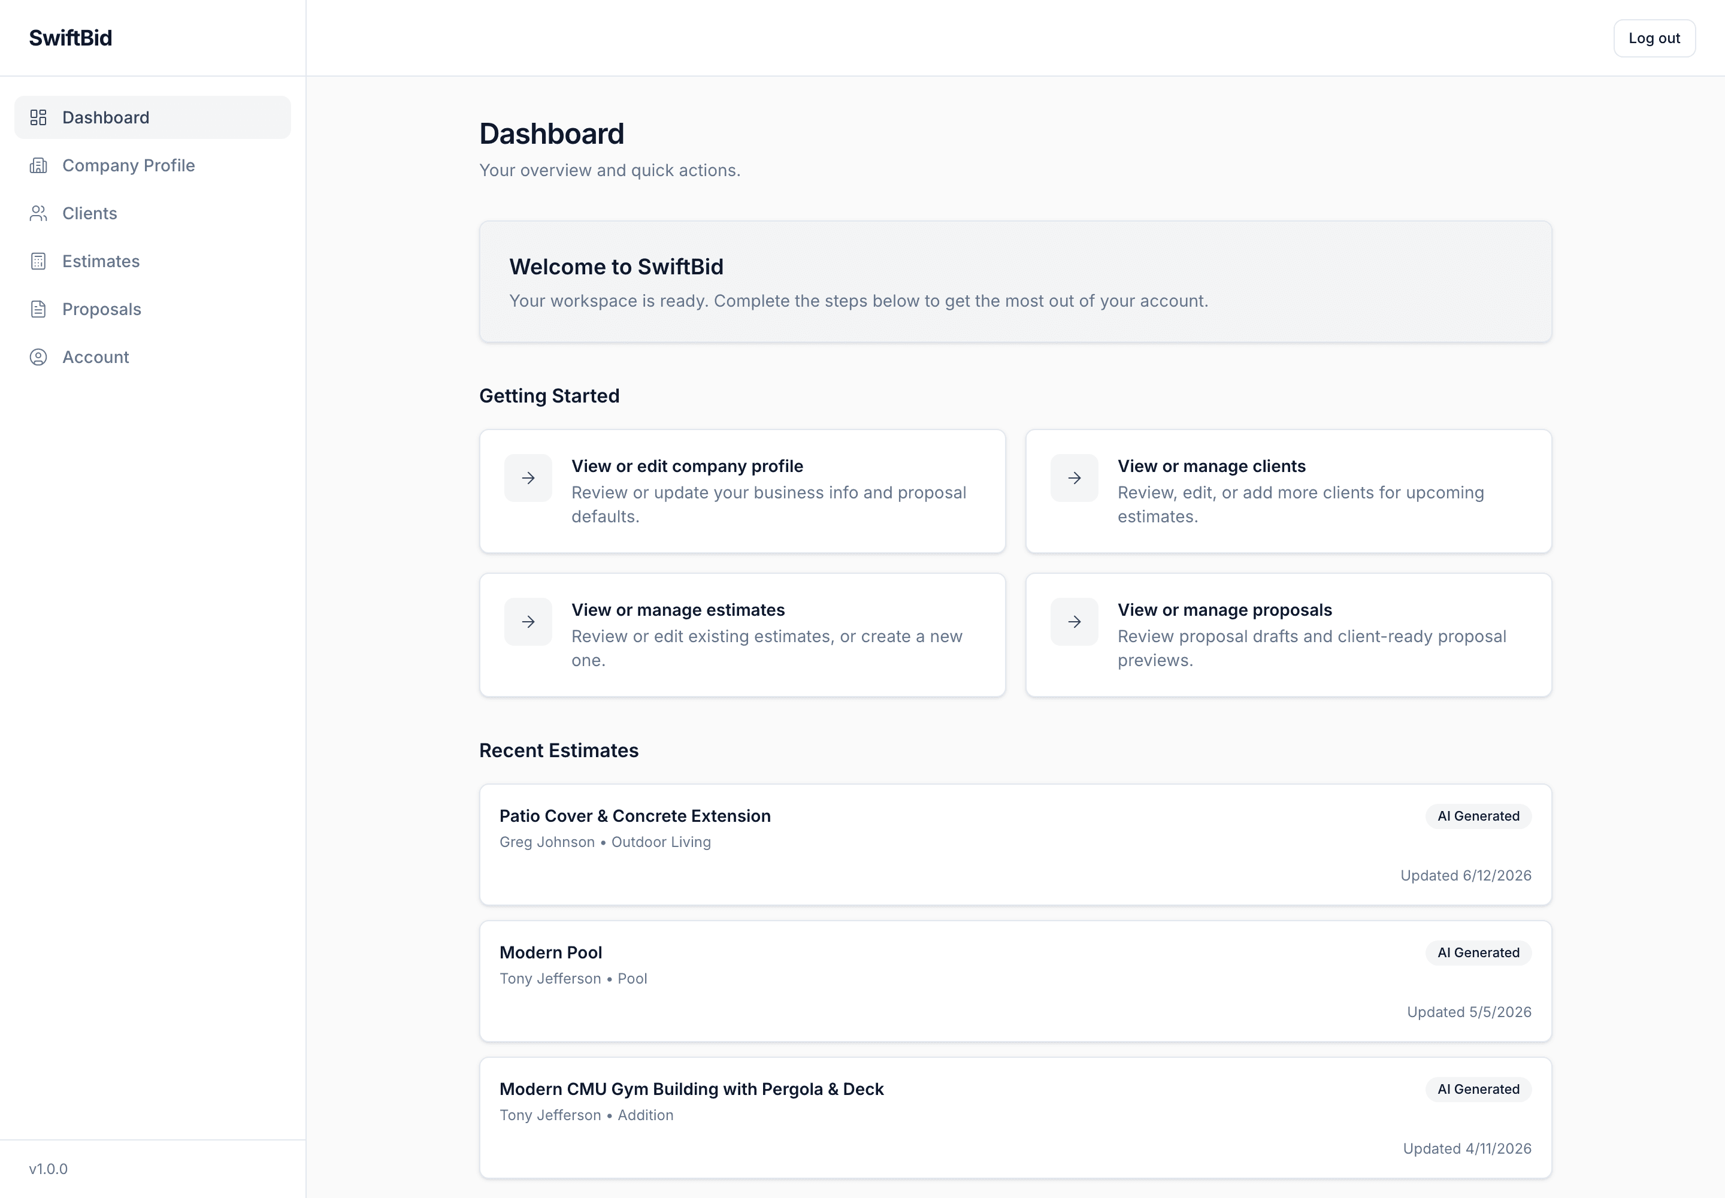Click the Account user circle icon
This screenshot has width=1725, height=1198.
click(x=38, y=357)
